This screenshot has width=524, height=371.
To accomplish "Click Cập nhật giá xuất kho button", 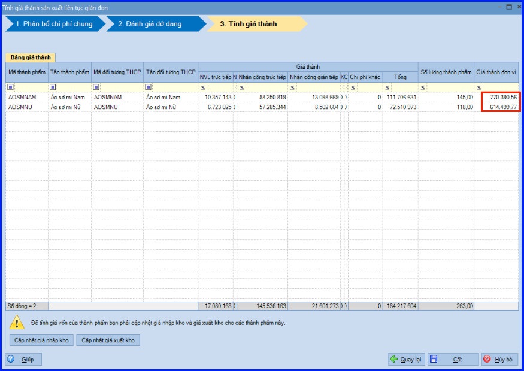I will pyautogui.click(x=108, y=340).
